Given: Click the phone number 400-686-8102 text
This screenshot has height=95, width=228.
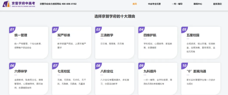Looking at the screenshot, I should (69, 4).
